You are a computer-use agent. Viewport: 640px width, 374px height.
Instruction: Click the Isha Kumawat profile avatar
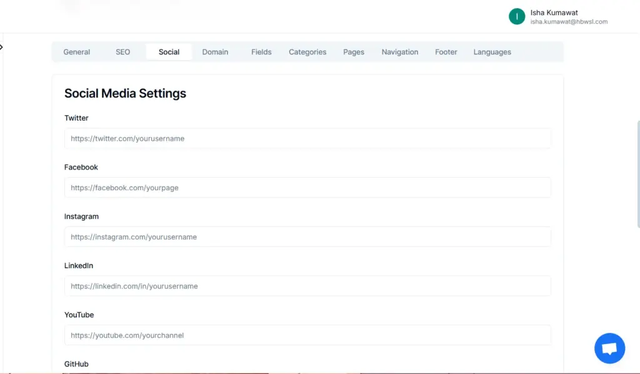point(516,15)
